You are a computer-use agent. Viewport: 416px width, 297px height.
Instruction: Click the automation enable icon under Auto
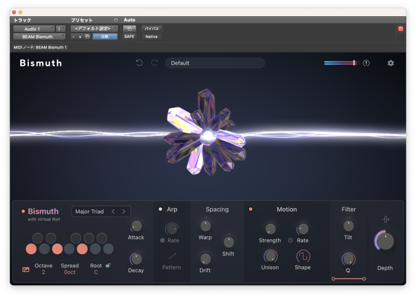130,28
